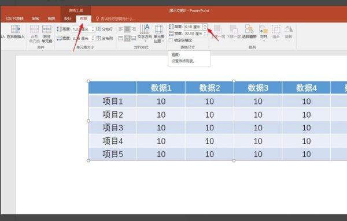The image size is (347, 221).
Task: Toggle the 锁定纵横比 lock aspect ratio checkbox
Action: point(171,40)
